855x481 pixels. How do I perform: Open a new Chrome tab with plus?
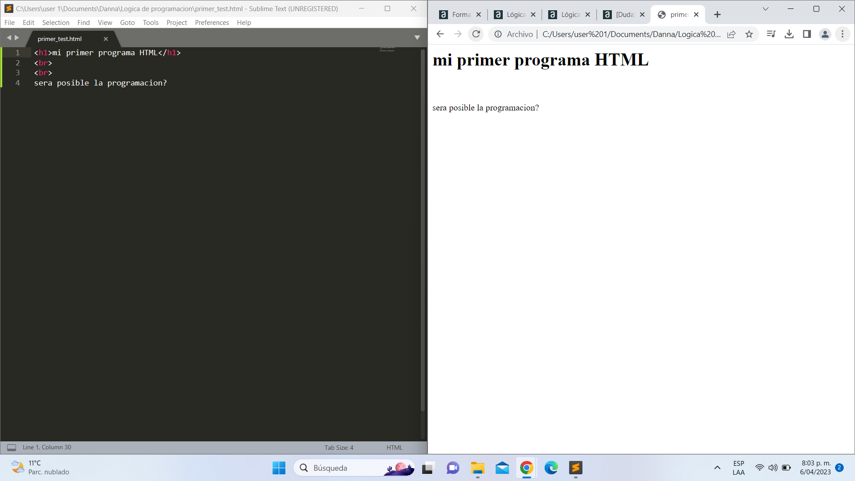coord(717,15)
